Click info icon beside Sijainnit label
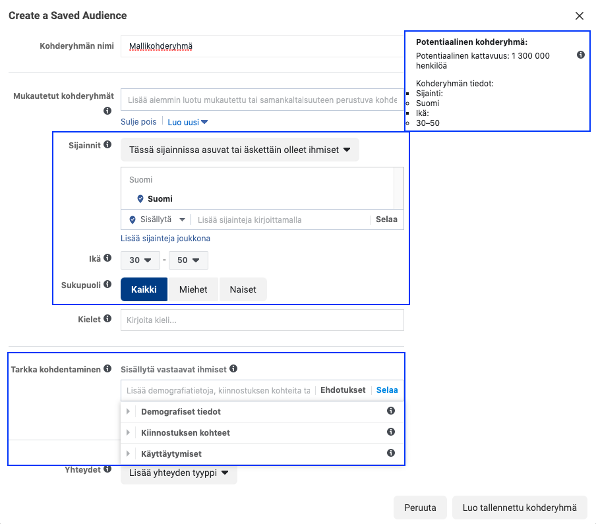 (107, 144)
